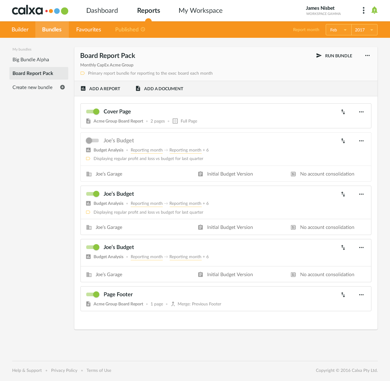Select the Bundles sub-tab
390x381 pixels.
[x=52, y=30]
